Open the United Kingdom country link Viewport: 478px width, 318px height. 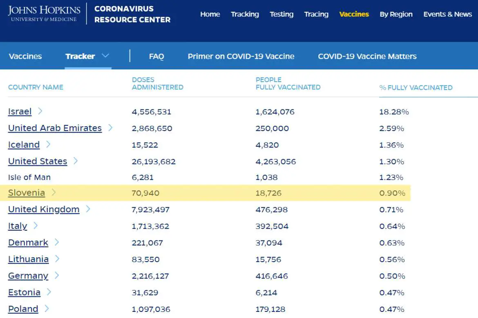44,209
